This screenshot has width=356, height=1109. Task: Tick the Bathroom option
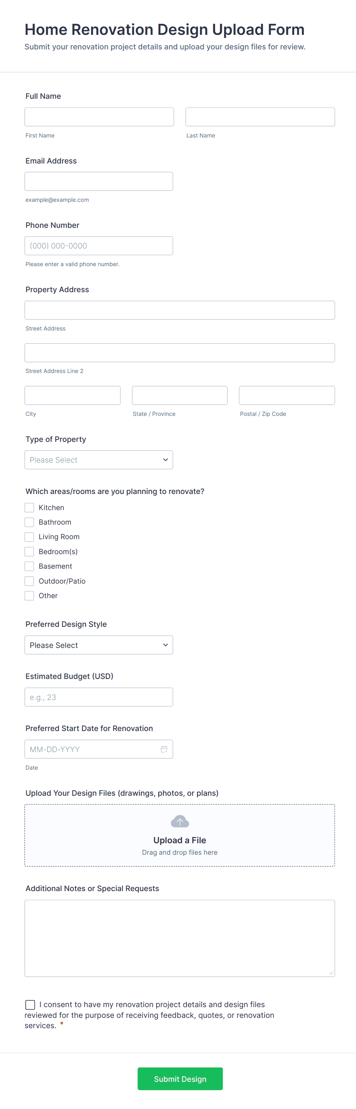tap(29, 522)
